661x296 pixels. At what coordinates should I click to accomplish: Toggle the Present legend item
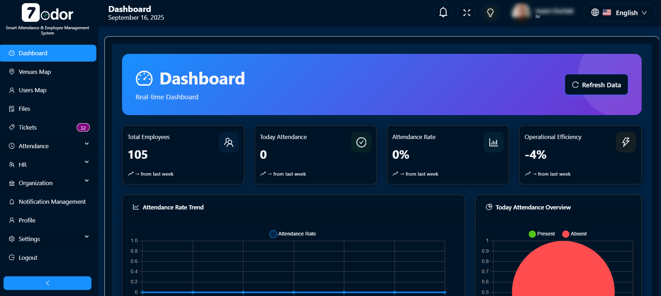point(541,234)
